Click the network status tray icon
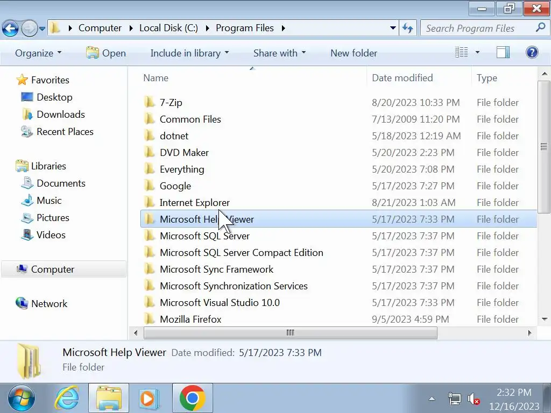 pyautogui.click(x=454, y=398)
